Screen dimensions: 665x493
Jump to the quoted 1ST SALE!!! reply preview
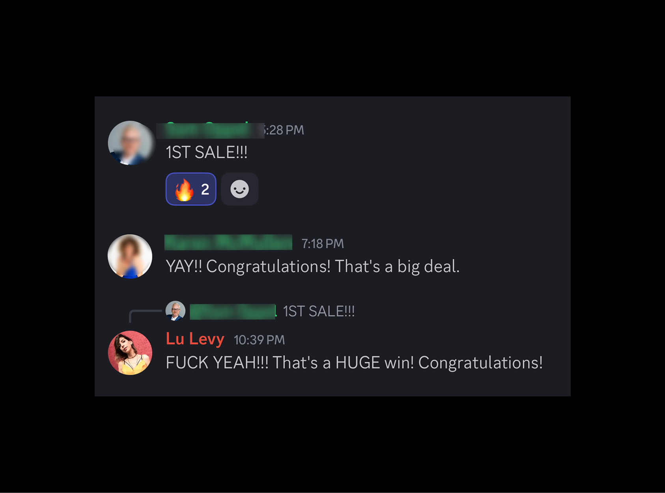coord(319,311)
